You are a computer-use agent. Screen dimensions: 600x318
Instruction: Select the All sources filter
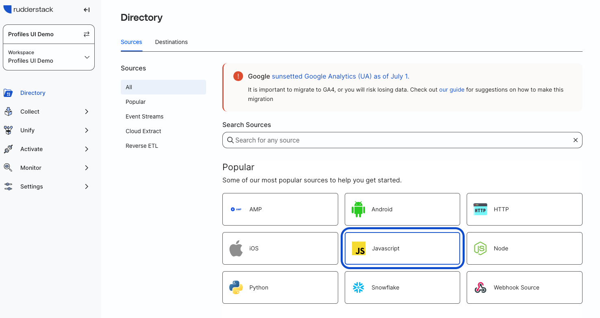click(163, 87)
